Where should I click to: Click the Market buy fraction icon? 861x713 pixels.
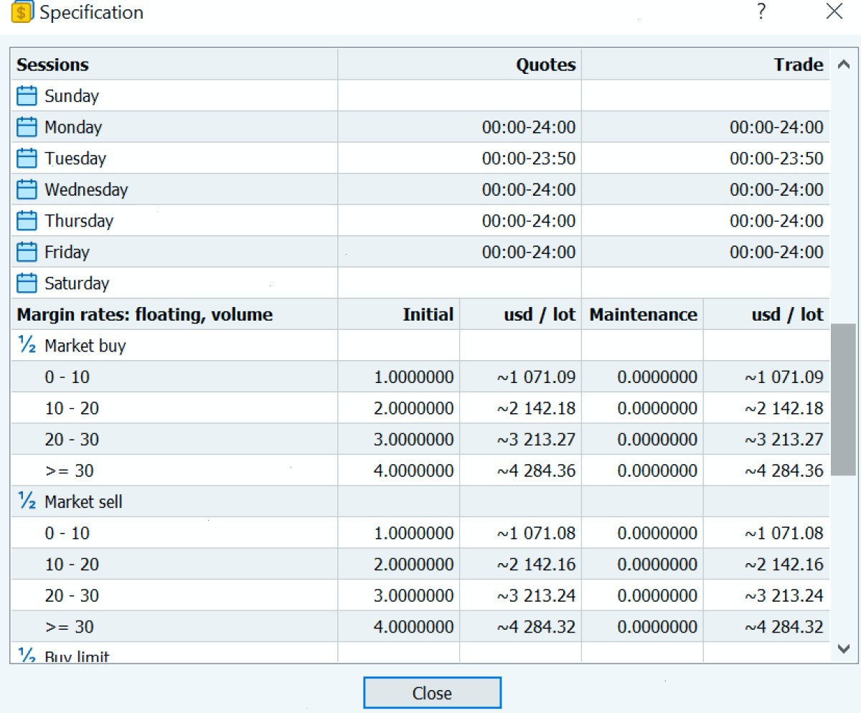(27, 346)
